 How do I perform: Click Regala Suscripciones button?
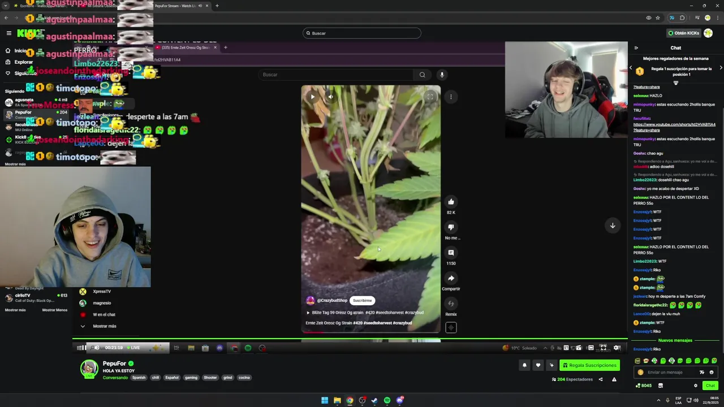coord(589,365)
